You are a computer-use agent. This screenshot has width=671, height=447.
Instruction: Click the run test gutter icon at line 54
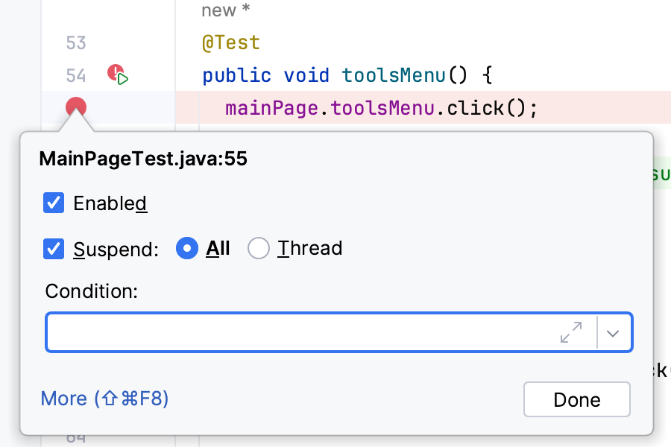tap(119, 75)
